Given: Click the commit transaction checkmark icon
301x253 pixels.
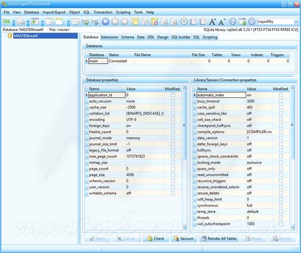Looking at the screenshot, I should pyautogui.click(x=85, y=21).
